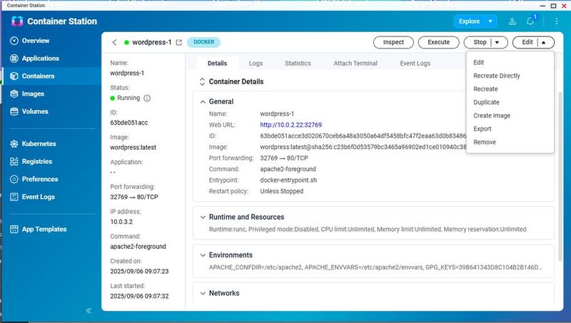Click IP address 10.0.3.2

[121, 222]
